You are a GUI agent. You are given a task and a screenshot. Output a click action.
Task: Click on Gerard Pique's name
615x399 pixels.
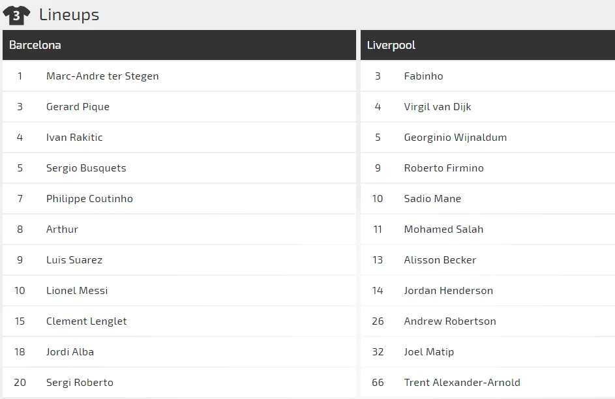[78, 106]
